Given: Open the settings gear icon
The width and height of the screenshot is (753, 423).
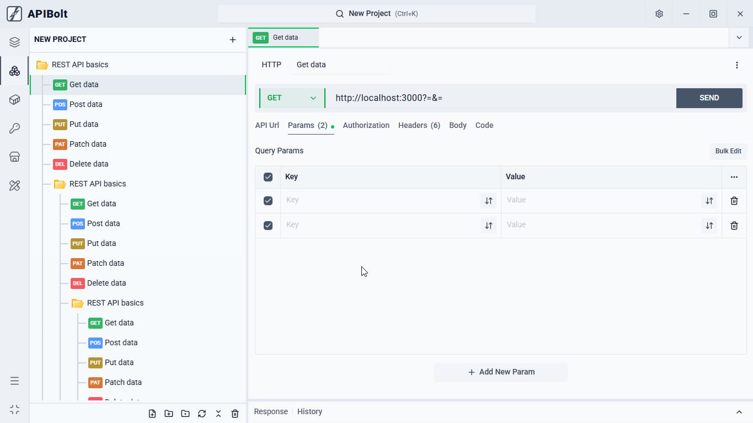Looking at the screenshot, I should coord(659,14).
